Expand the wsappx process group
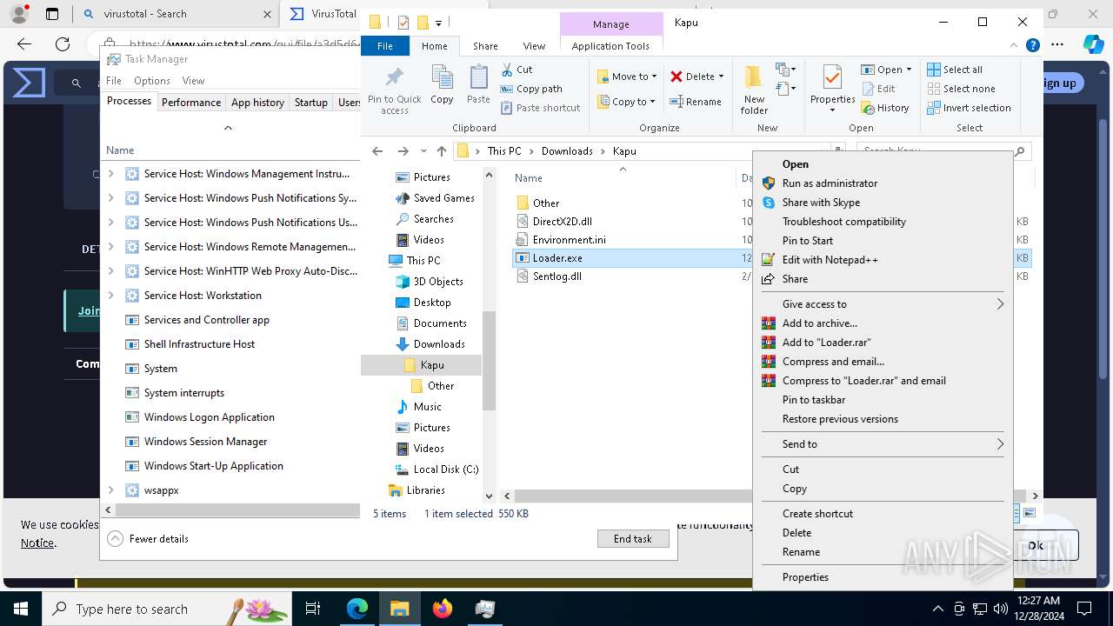The width and height of the screenshot is (1113, 626). [110, 490]
